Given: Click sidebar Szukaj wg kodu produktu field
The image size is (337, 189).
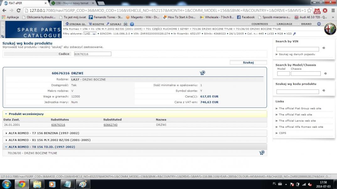Looking at the screenshot, I should pos(298,91).
